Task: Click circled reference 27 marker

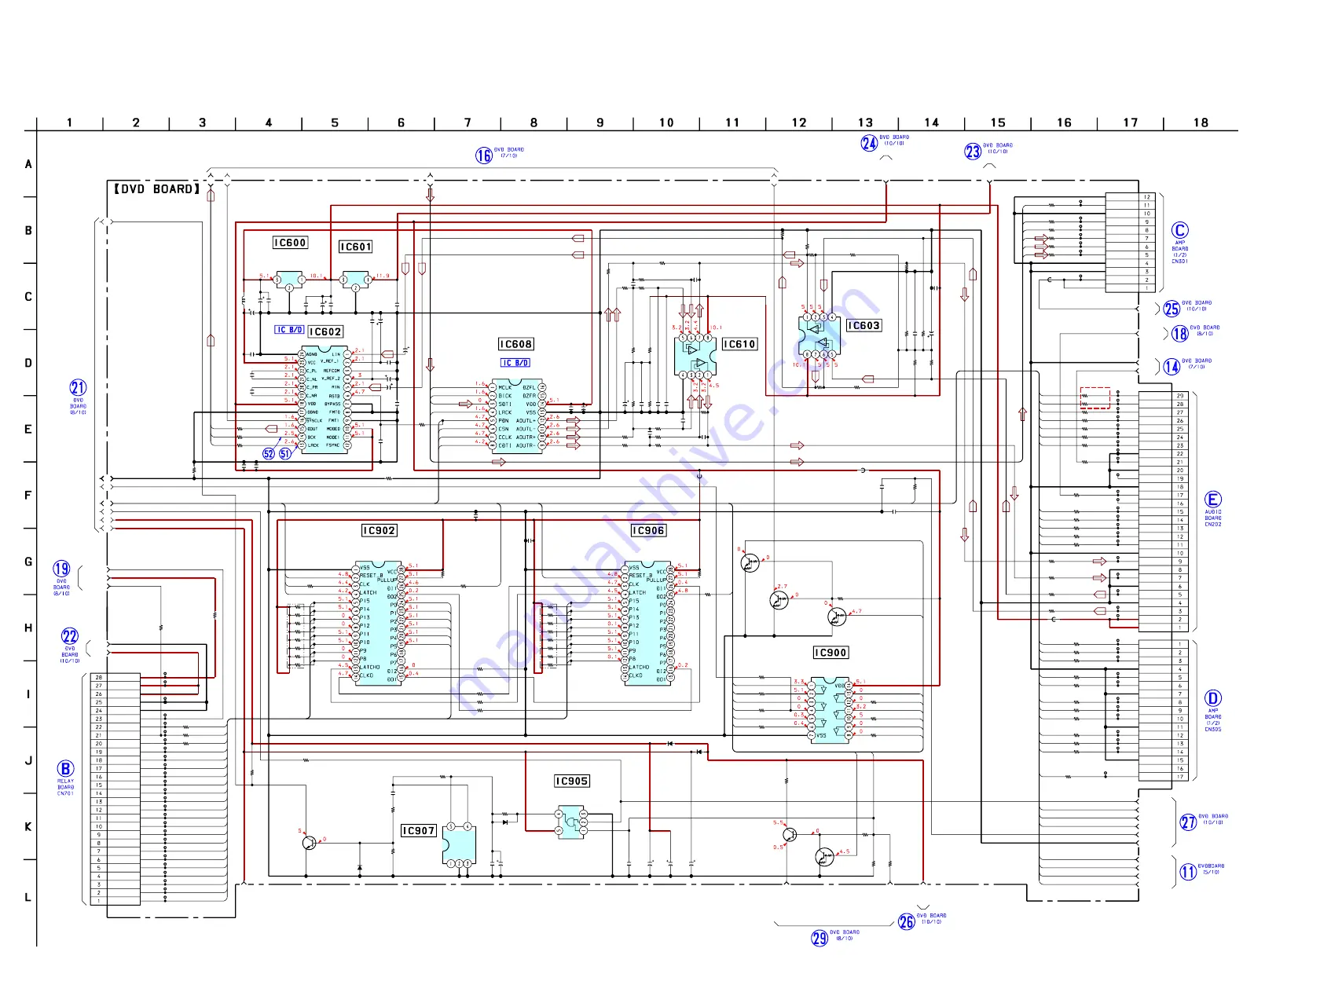Action: point(1188,822)
